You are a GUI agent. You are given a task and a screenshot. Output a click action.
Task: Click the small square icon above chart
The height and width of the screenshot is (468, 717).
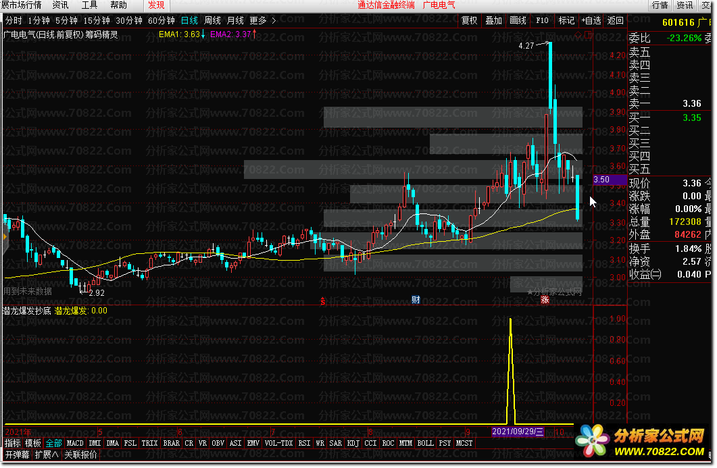(588, 34)
